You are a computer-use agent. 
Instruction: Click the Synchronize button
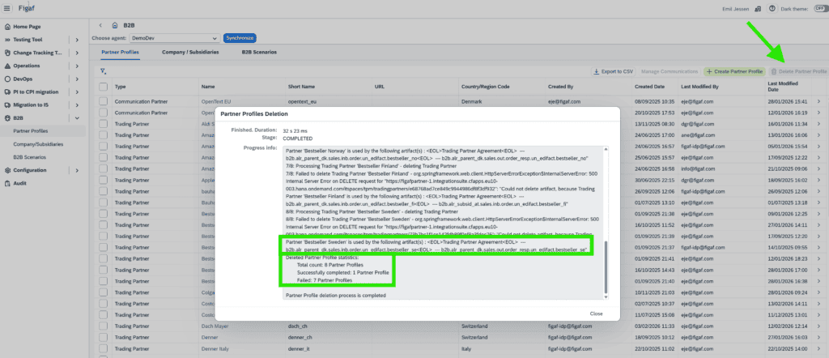240,38
